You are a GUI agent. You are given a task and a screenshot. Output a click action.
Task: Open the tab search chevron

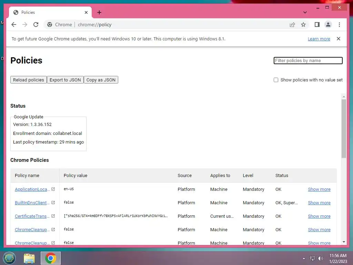[x=305, y=12]
